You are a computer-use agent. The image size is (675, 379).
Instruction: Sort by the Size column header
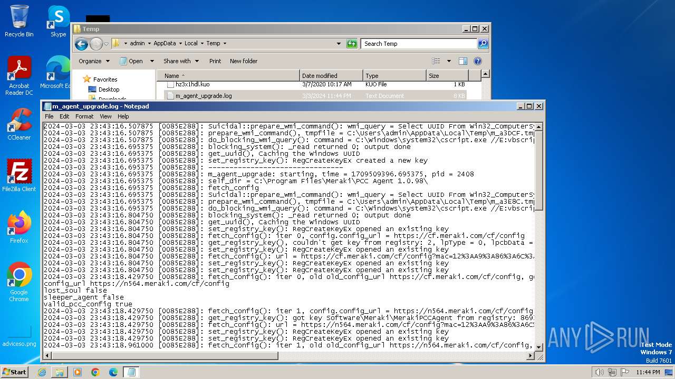[x=447, y=76]
